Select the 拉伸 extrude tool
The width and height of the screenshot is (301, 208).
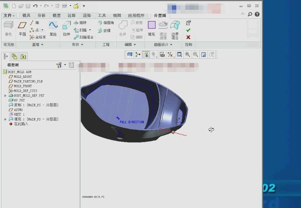pyautogui.click(x=66, y=29)
